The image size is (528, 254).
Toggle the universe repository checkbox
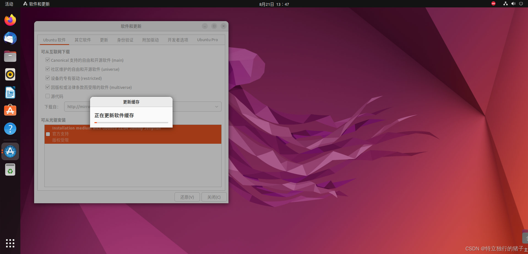[48, 69]
